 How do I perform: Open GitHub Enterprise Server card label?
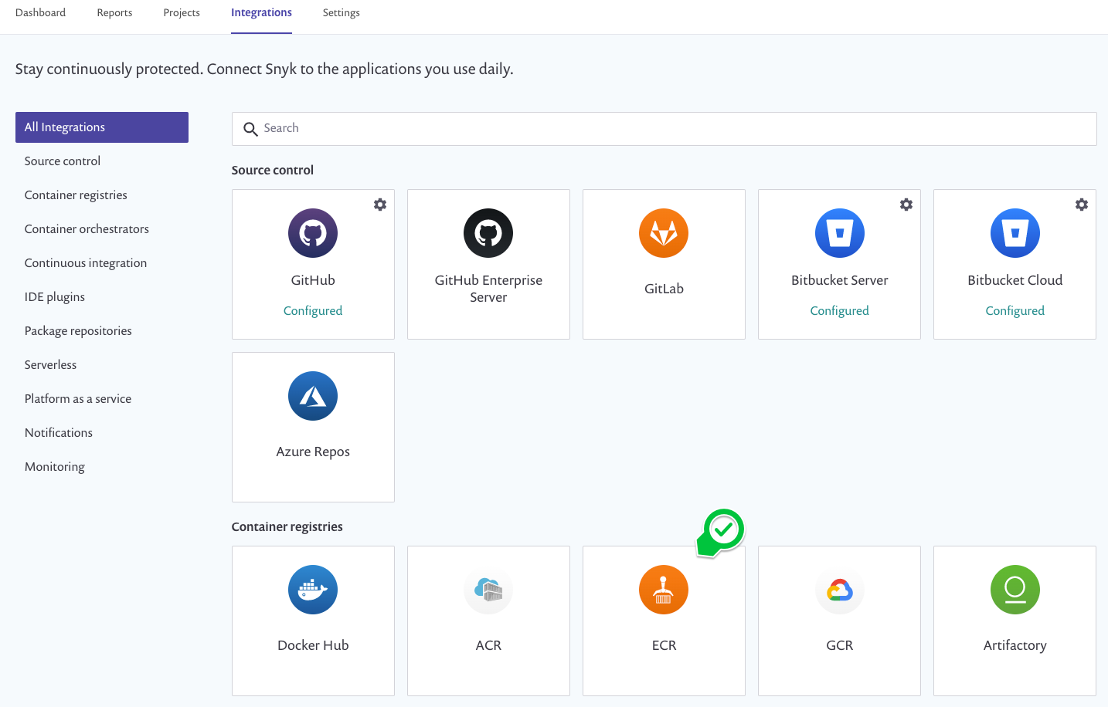click(488, 289)
